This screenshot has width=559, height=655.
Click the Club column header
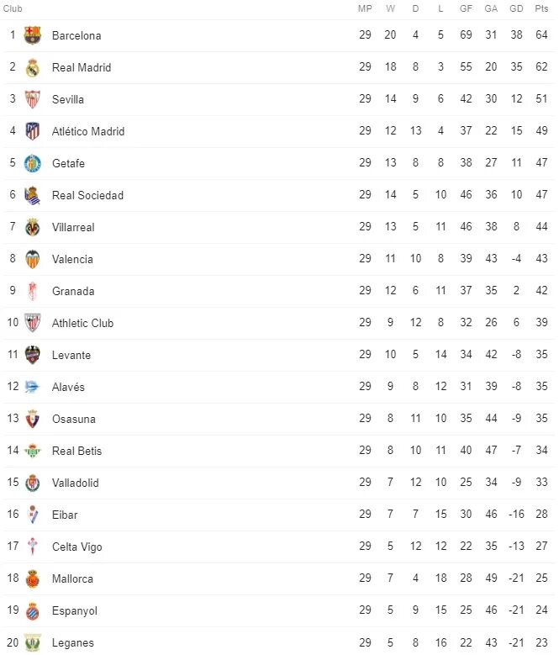(x=13, y=8)
